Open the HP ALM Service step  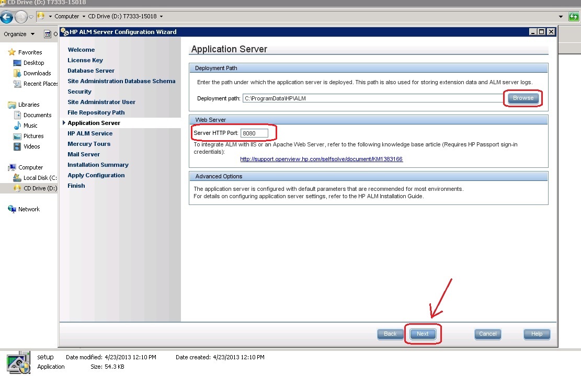[x=90, y=133]
